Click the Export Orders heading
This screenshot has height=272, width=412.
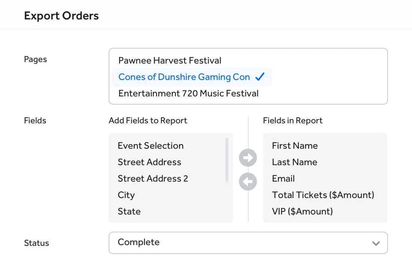tap(61, 16)
